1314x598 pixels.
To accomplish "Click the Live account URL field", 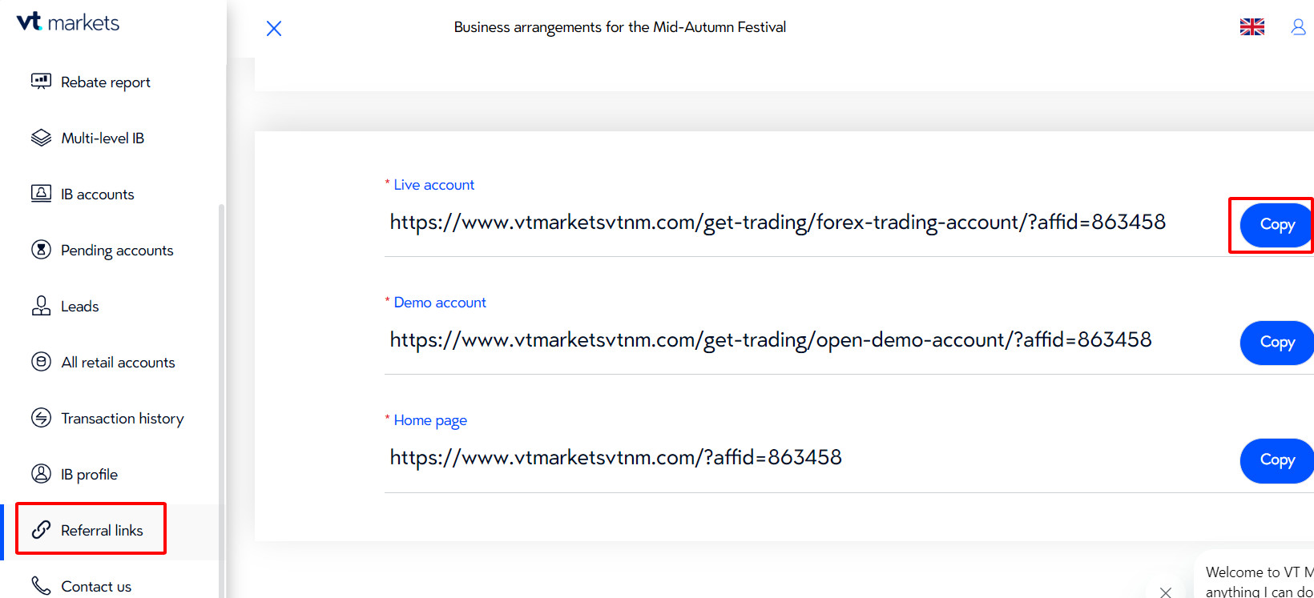I will pos(777,223).
